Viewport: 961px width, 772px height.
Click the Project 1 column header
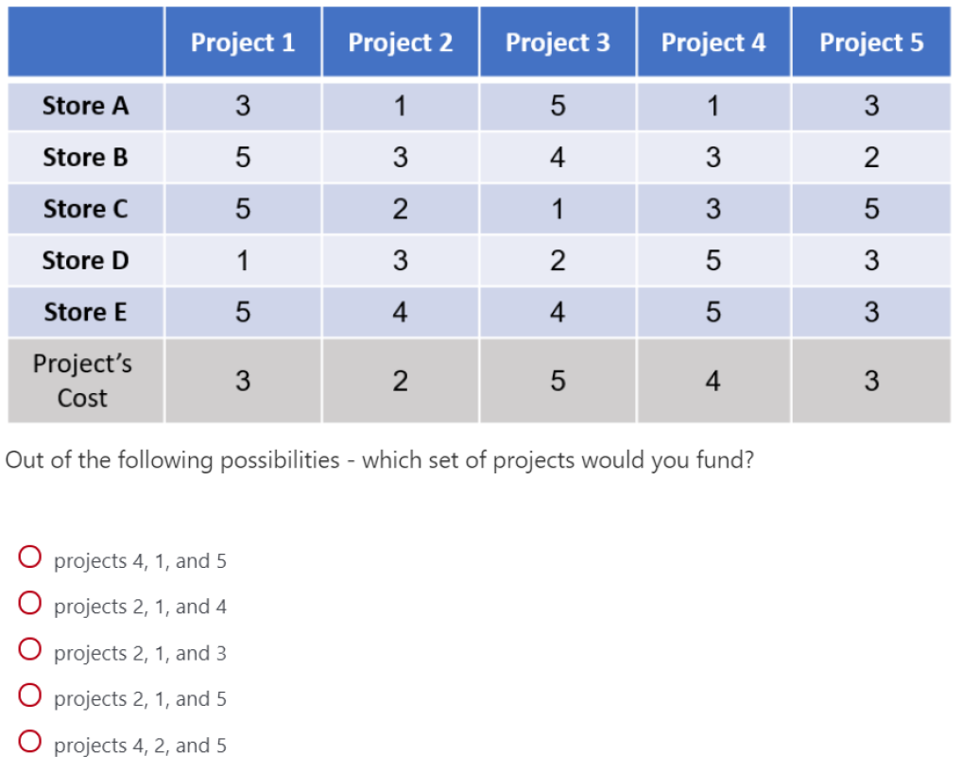tap(243, 43)
